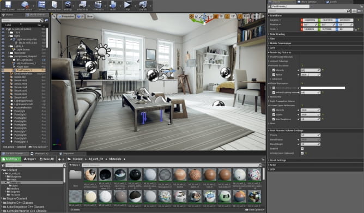364x213 pixels.
Task: Open View Options in World Outliner
Action: [x=38, y=147]
